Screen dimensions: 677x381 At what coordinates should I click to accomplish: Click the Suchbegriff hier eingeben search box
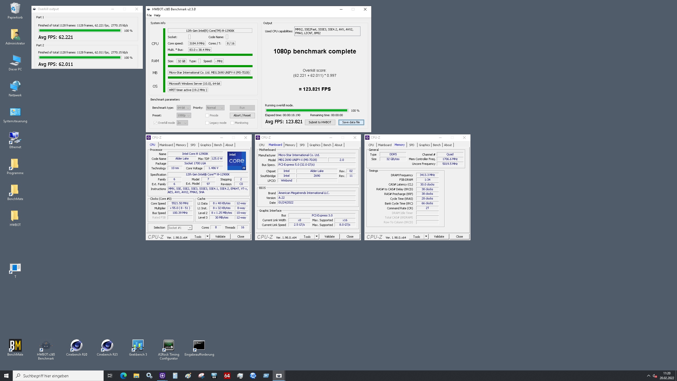click(58, 376)
